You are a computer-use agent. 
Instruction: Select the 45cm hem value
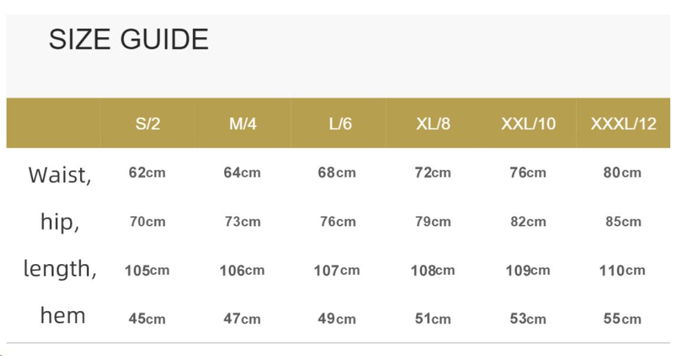point(147,319)
